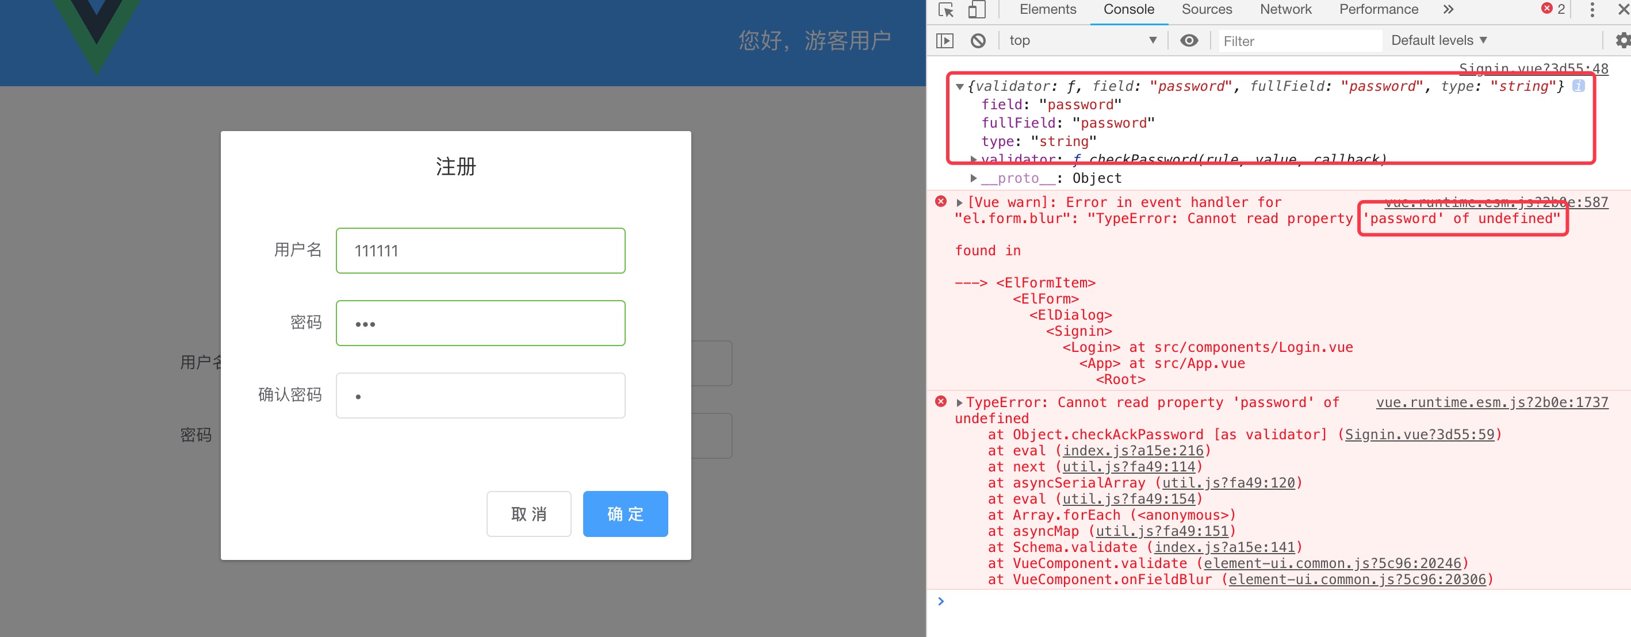This screenshot has height=637, width=1631.
Task: Click the clear console icon
Action: coord(978,41)
